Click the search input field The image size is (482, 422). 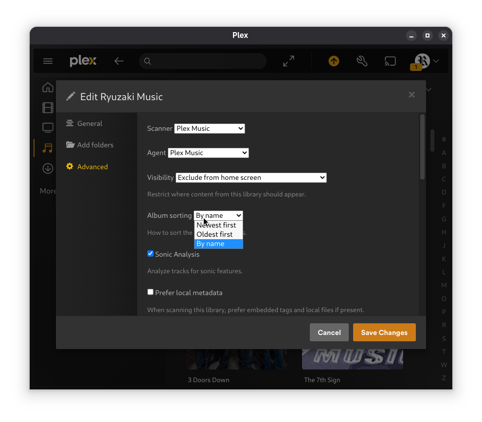point(203,61)
